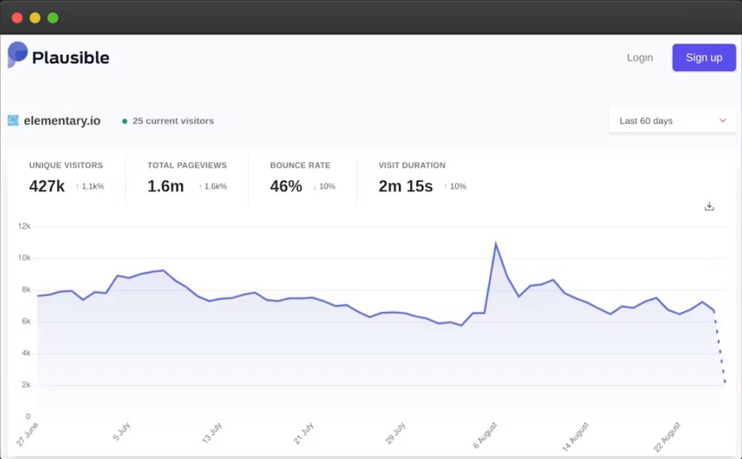742x459 pixels.
Task: Close window with red button
Action: coord(17,18)
